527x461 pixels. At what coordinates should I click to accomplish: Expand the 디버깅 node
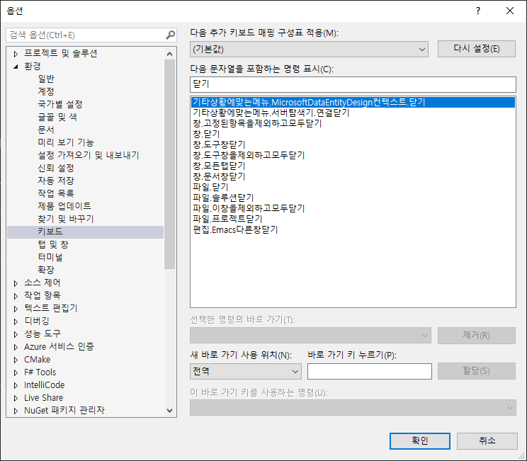pos(16,321)
